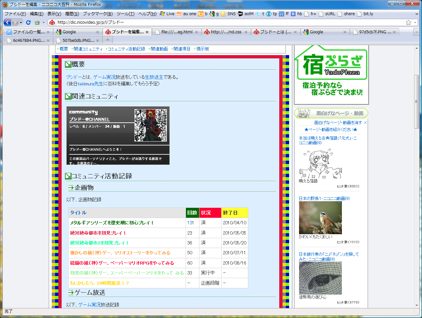422x318 pixels.
Task: Click count 131 link in table
Action: [x=190, y=223]
